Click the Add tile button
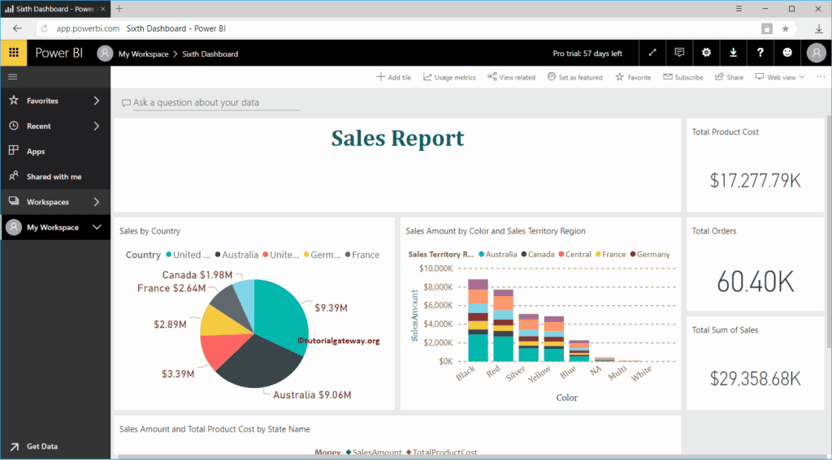The image size is (832, 460). click(x=394, y=77)
